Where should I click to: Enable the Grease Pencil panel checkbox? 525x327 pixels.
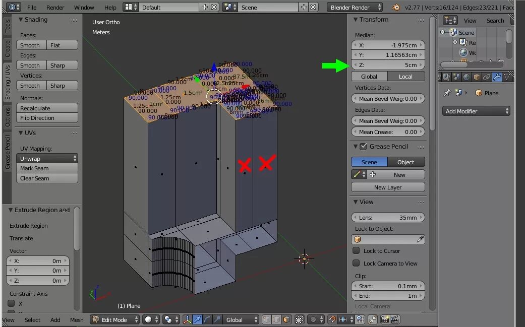(363, 147)
